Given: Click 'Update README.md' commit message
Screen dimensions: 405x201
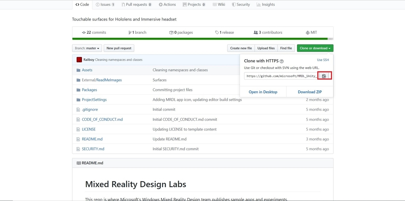Looking at the screenshot, I should pos(169,139).
